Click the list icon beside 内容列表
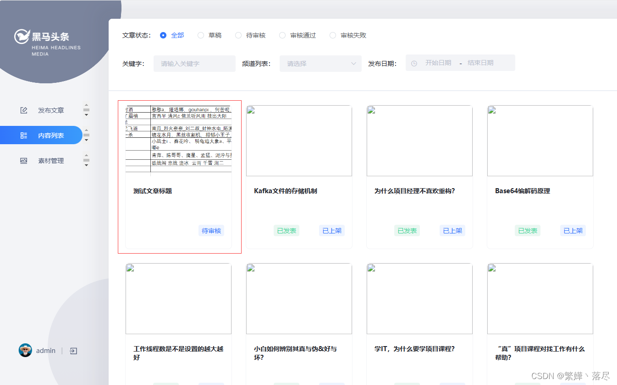The width and height of the screenshot is (617, 385). point(24,136)
